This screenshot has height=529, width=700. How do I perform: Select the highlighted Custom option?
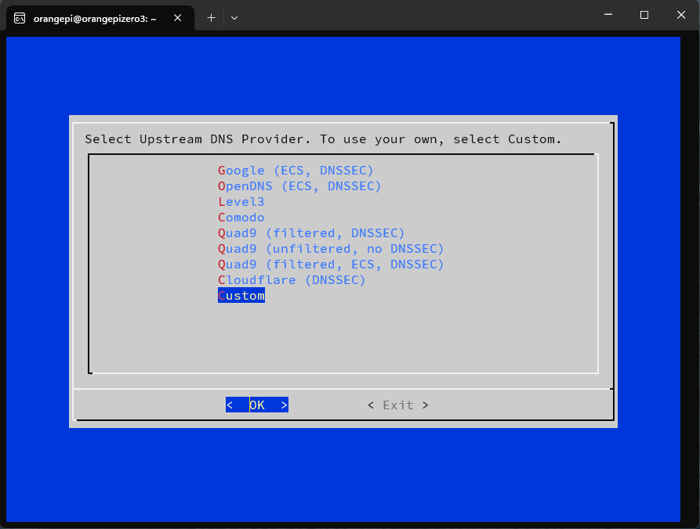coord(241,295)
